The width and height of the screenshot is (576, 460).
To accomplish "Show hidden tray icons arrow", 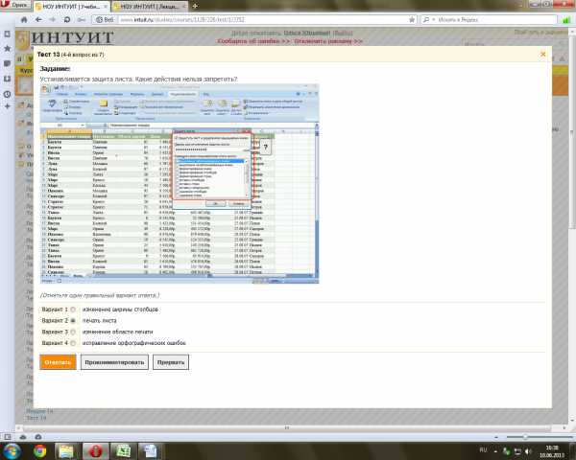I will point(495,450).
